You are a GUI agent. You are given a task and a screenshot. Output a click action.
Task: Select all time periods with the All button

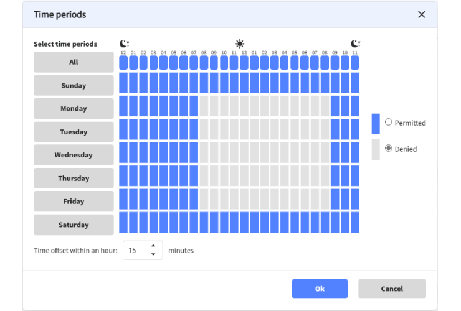point(74,62)
